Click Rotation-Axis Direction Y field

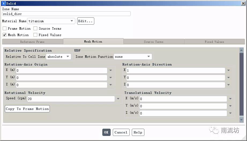pyautogui.click(x=176, y=78)
